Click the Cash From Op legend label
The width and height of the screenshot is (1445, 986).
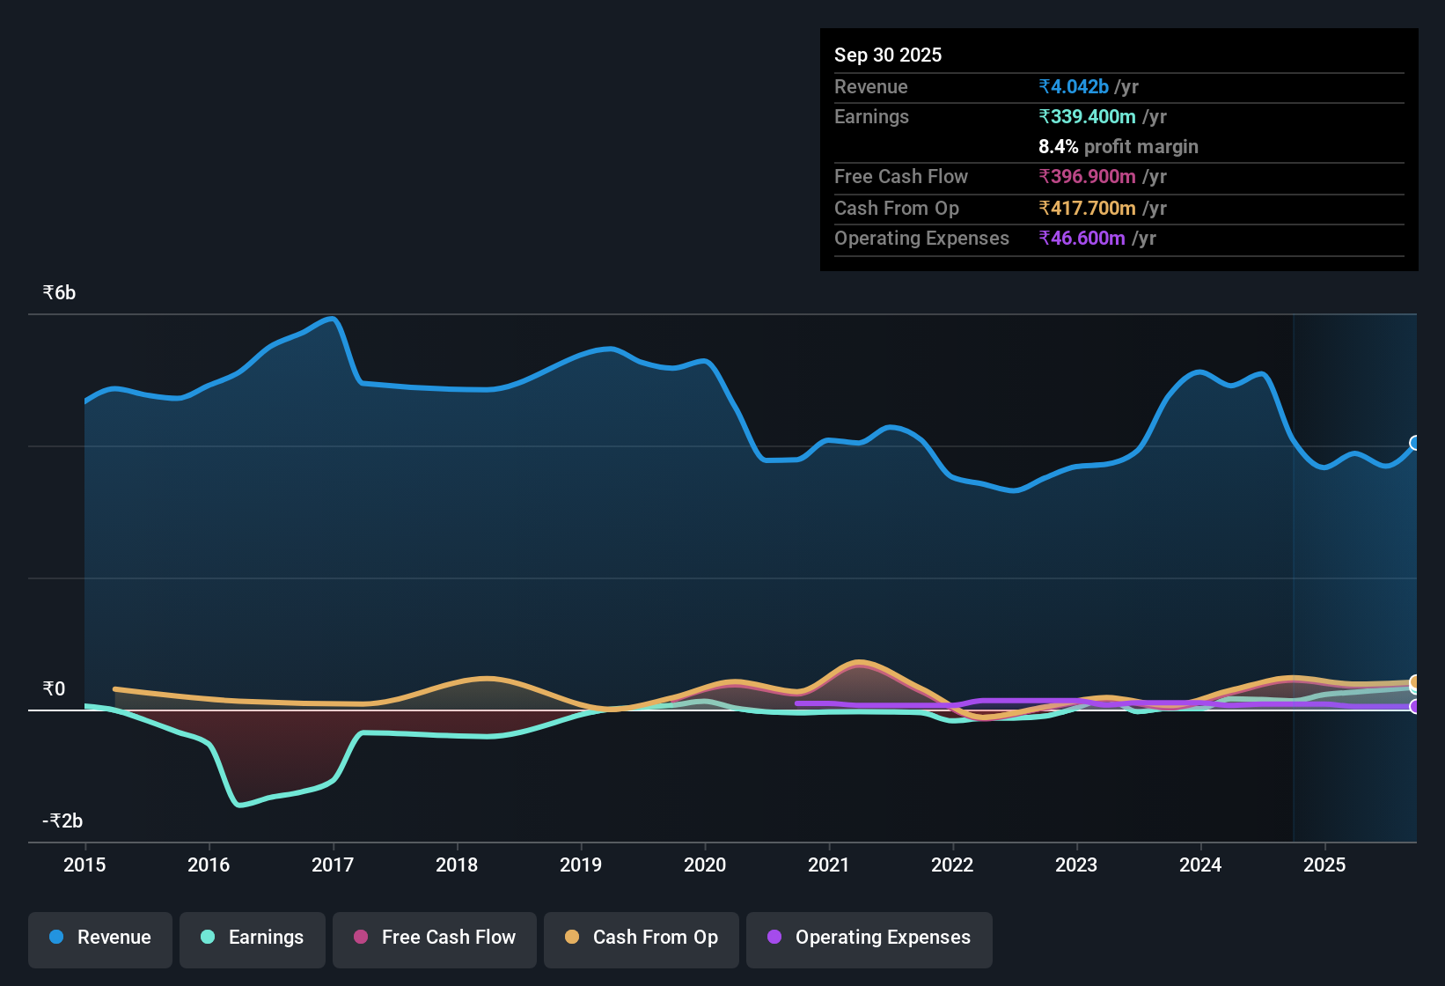point(655,938)
